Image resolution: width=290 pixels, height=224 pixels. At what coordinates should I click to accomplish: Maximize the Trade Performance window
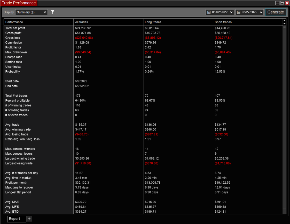pyautogui.click(x=282, y=3)
